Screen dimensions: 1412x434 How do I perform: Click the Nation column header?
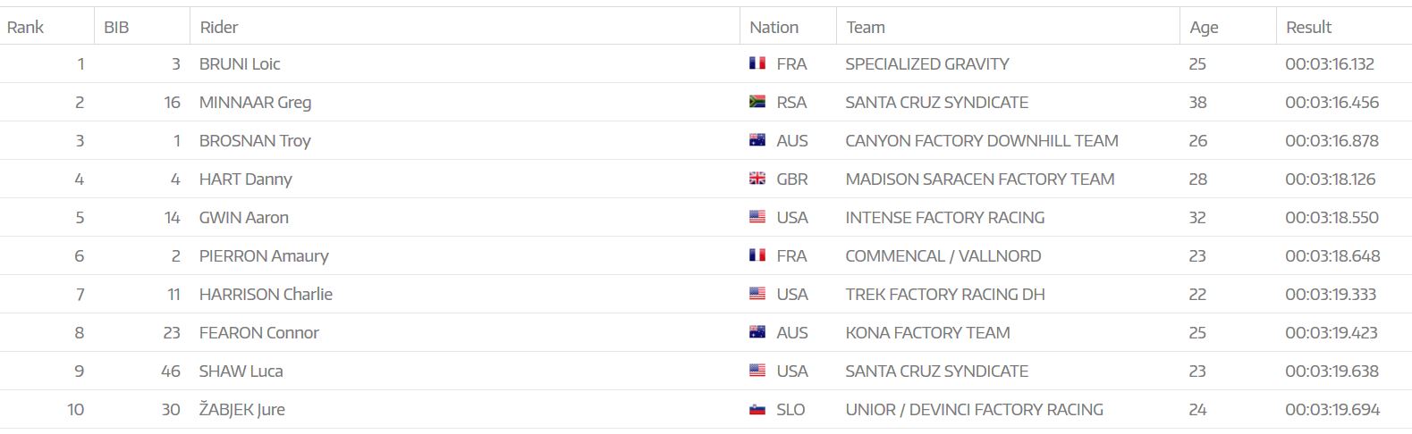tap(774, 27)
